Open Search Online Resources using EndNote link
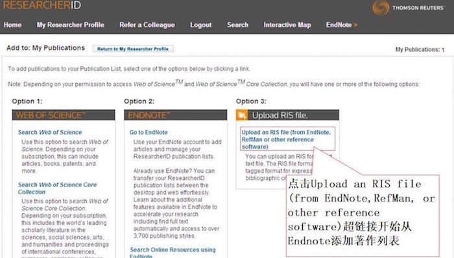Screen dimensions: 454x258 (173, 253)
